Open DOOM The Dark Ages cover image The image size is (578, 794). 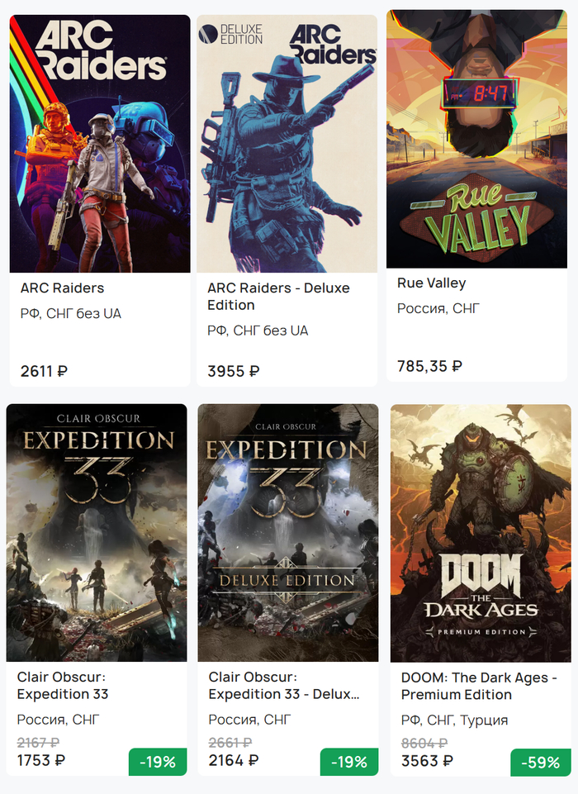coord(481,533)
